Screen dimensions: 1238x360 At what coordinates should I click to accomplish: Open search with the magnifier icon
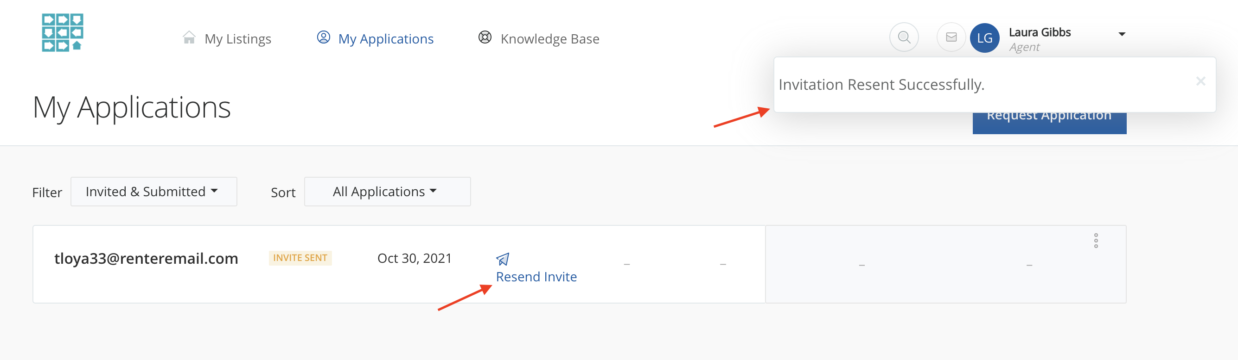904,37
